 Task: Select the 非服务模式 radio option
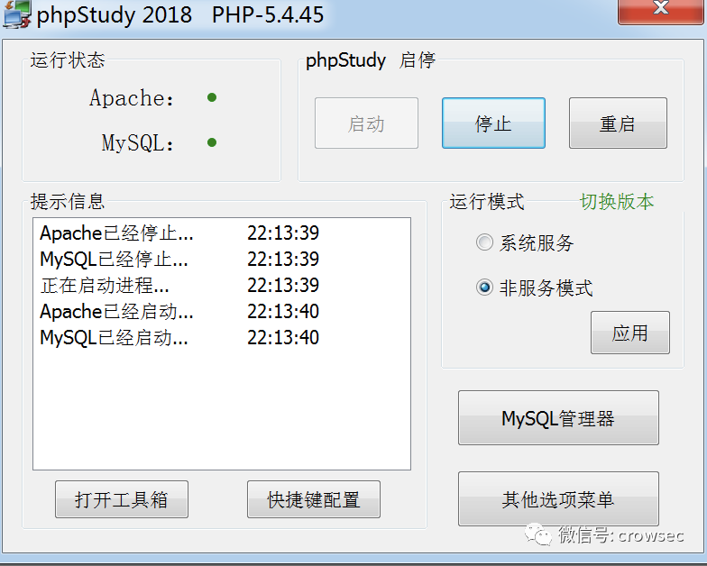pos(534,288)
